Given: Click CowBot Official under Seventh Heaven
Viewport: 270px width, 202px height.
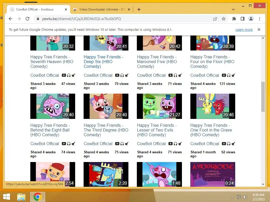Looking at the screenshot, I should 45,75.
